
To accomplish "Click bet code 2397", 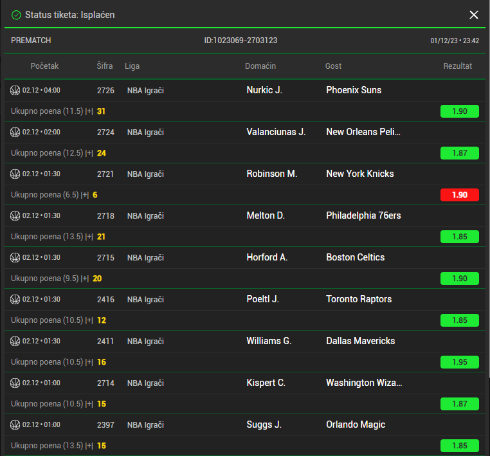I will pyautogui.click(x=105, y=425).
